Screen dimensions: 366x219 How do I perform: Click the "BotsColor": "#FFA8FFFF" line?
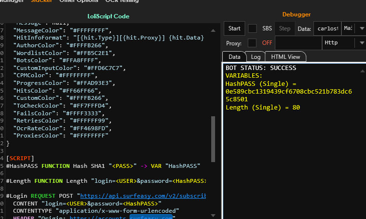[x=57, y=60]
